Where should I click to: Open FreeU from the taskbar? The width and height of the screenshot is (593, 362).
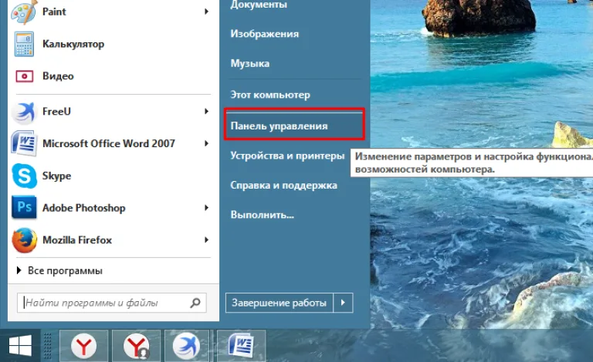point(186,346)
